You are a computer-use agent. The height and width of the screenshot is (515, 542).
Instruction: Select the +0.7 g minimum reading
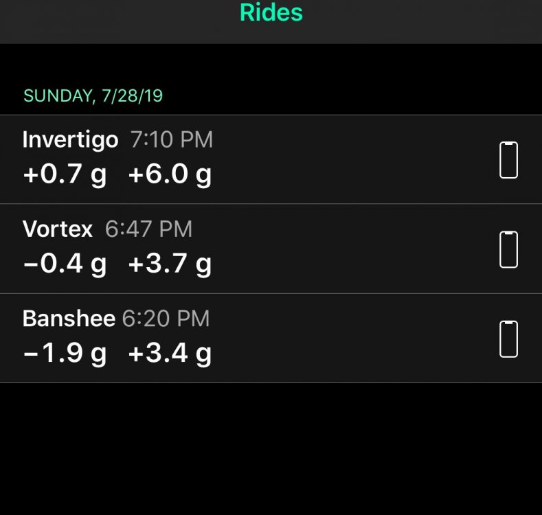[x=65, y=175]
